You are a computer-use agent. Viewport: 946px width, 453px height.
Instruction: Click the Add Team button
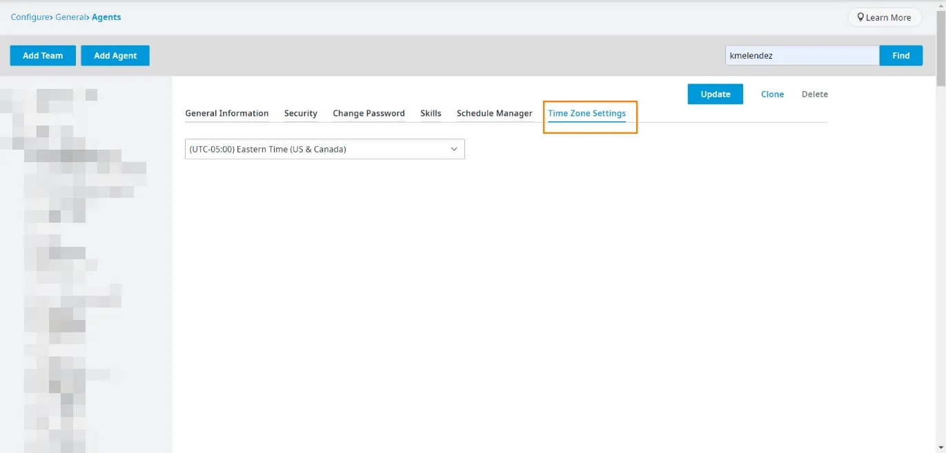point(43,56)
